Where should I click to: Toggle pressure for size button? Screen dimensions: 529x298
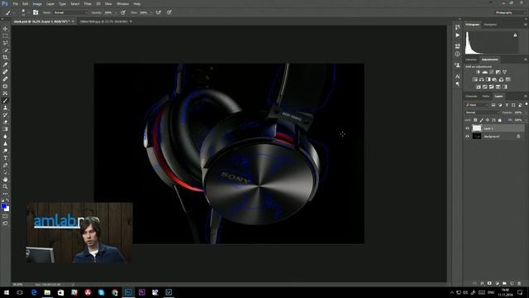pyautogui.click(x=169, y=12)
